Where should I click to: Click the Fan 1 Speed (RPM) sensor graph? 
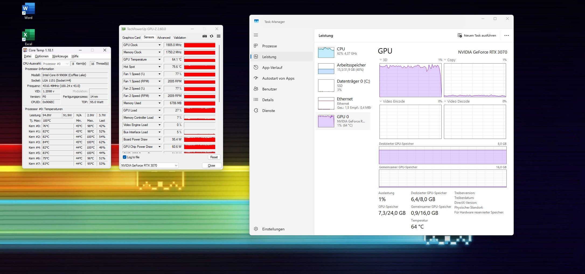tap(200, 81)
